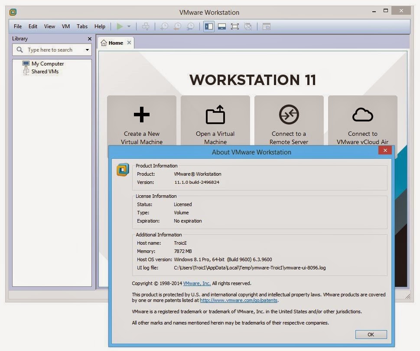Click OK in the About dialog

(371, 335)
